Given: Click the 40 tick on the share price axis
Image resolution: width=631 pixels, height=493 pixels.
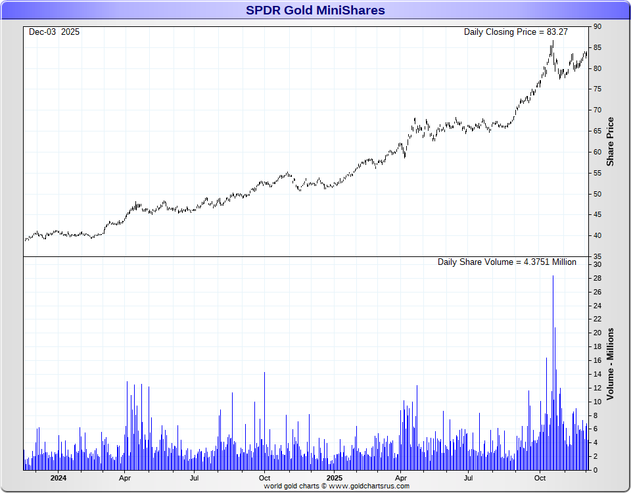Looking at the screenshot, I should [597, 236].
